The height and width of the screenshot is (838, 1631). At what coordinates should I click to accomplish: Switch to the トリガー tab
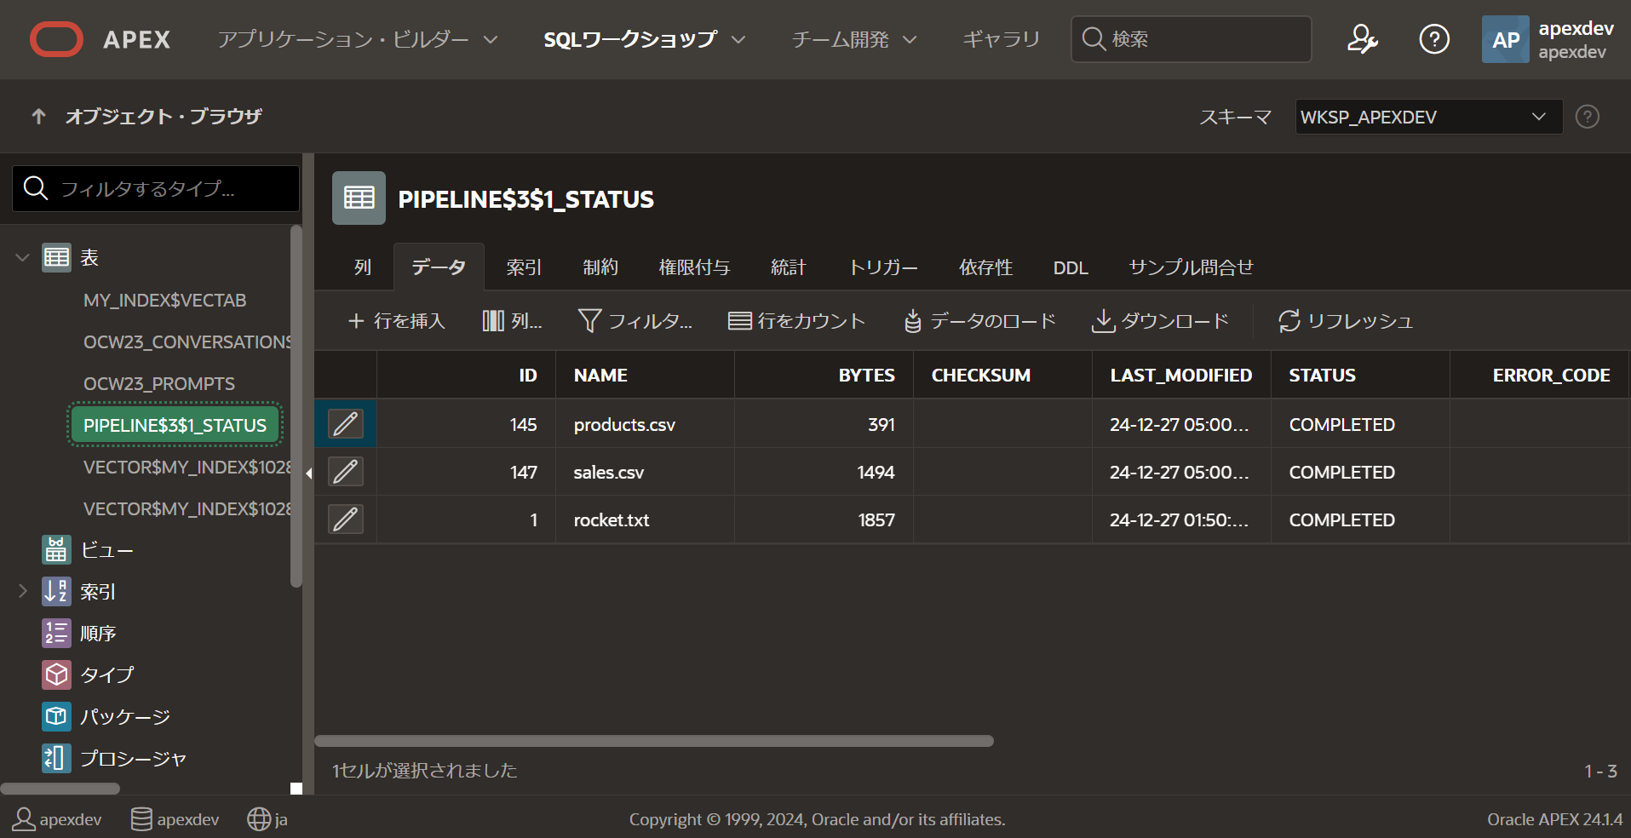[883, 267]
